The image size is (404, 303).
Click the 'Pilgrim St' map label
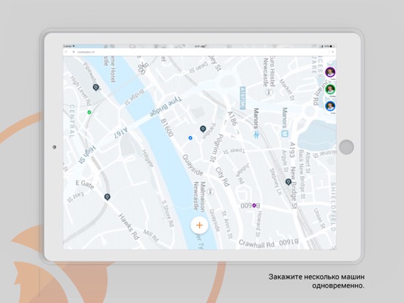point(217,148)
